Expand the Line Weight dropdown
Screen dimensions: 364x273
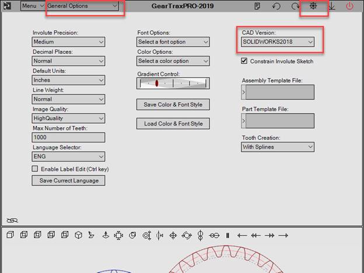coord(68,99)
